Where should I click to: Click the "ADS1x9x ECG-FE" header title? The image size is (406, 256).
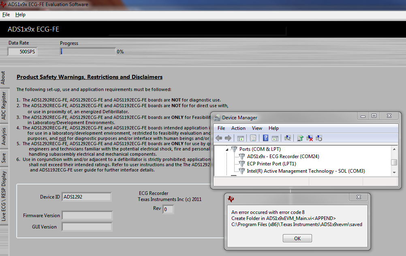click(33, 29)
